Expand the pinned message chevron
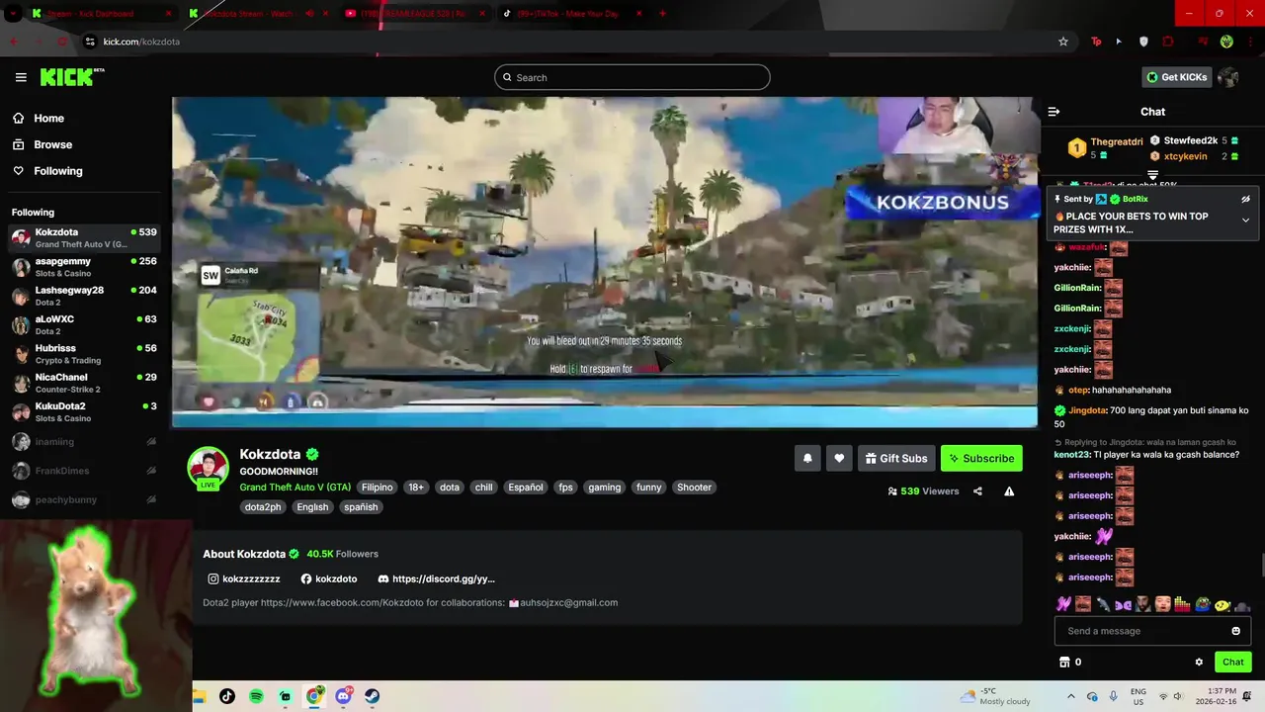Screen dimensions: 1265x712 pyautogui.click(x=1245, y=220)
